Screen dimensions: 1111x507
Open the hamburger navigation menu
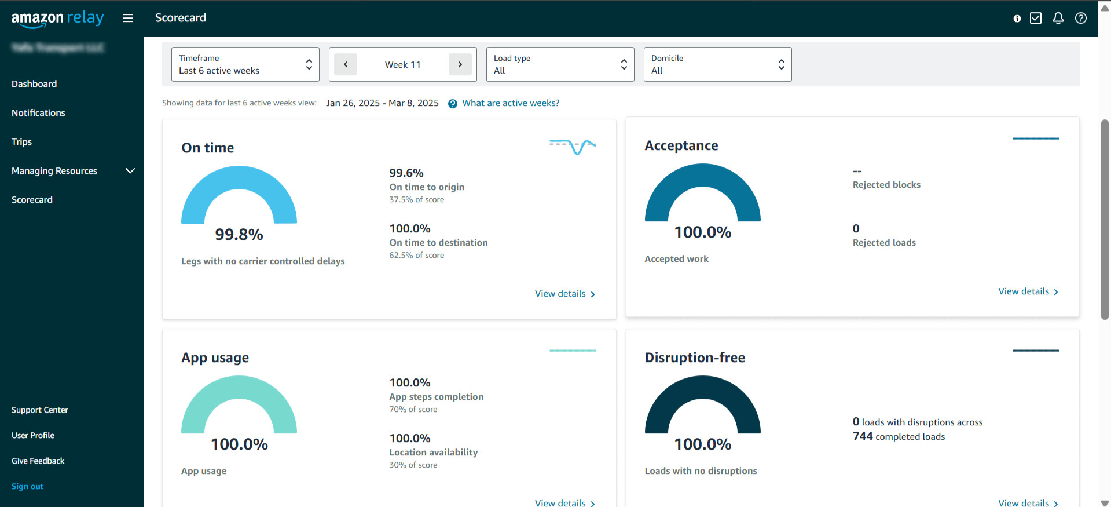128,18
